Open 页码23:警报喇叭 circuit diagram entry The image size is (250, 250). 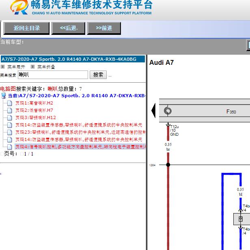pos(80,132)
